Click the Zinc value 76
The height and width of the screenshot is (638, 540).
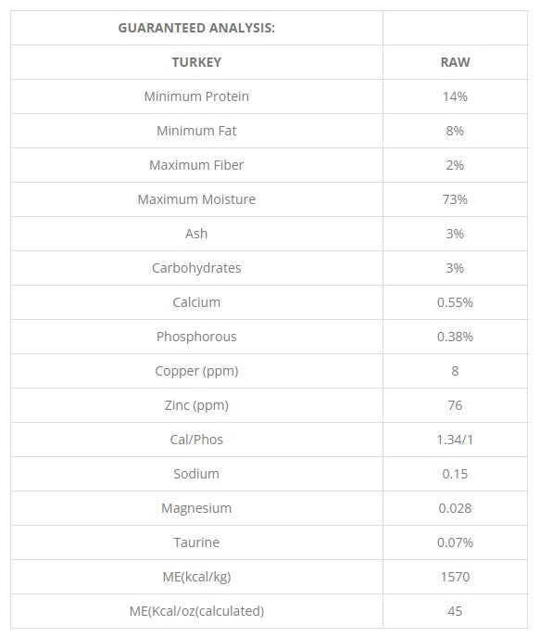pos(455,405)
